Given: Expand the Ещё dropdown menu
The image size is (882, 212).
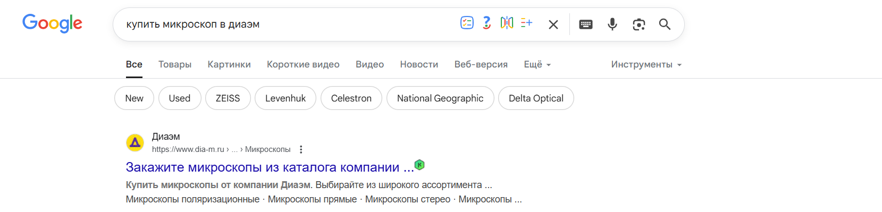Looking at the screenshot, I should pyautogui.click(x=537, y=64).
